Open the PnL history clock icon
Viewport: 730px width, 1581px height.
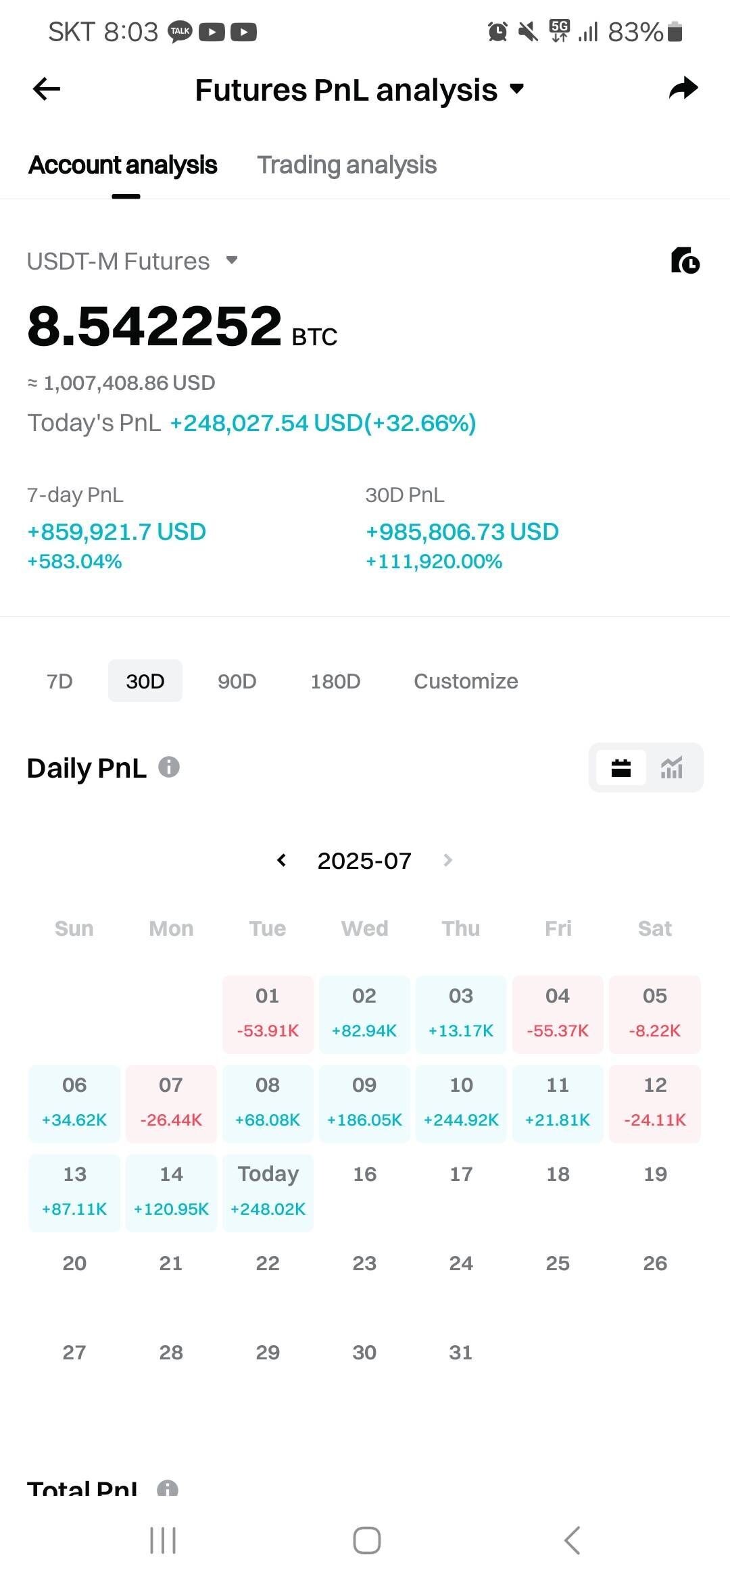coord(685,261)
